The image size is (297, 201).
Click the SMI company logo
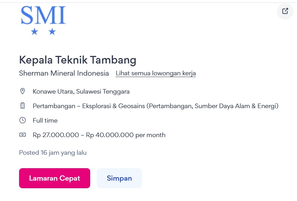[43, 20]
